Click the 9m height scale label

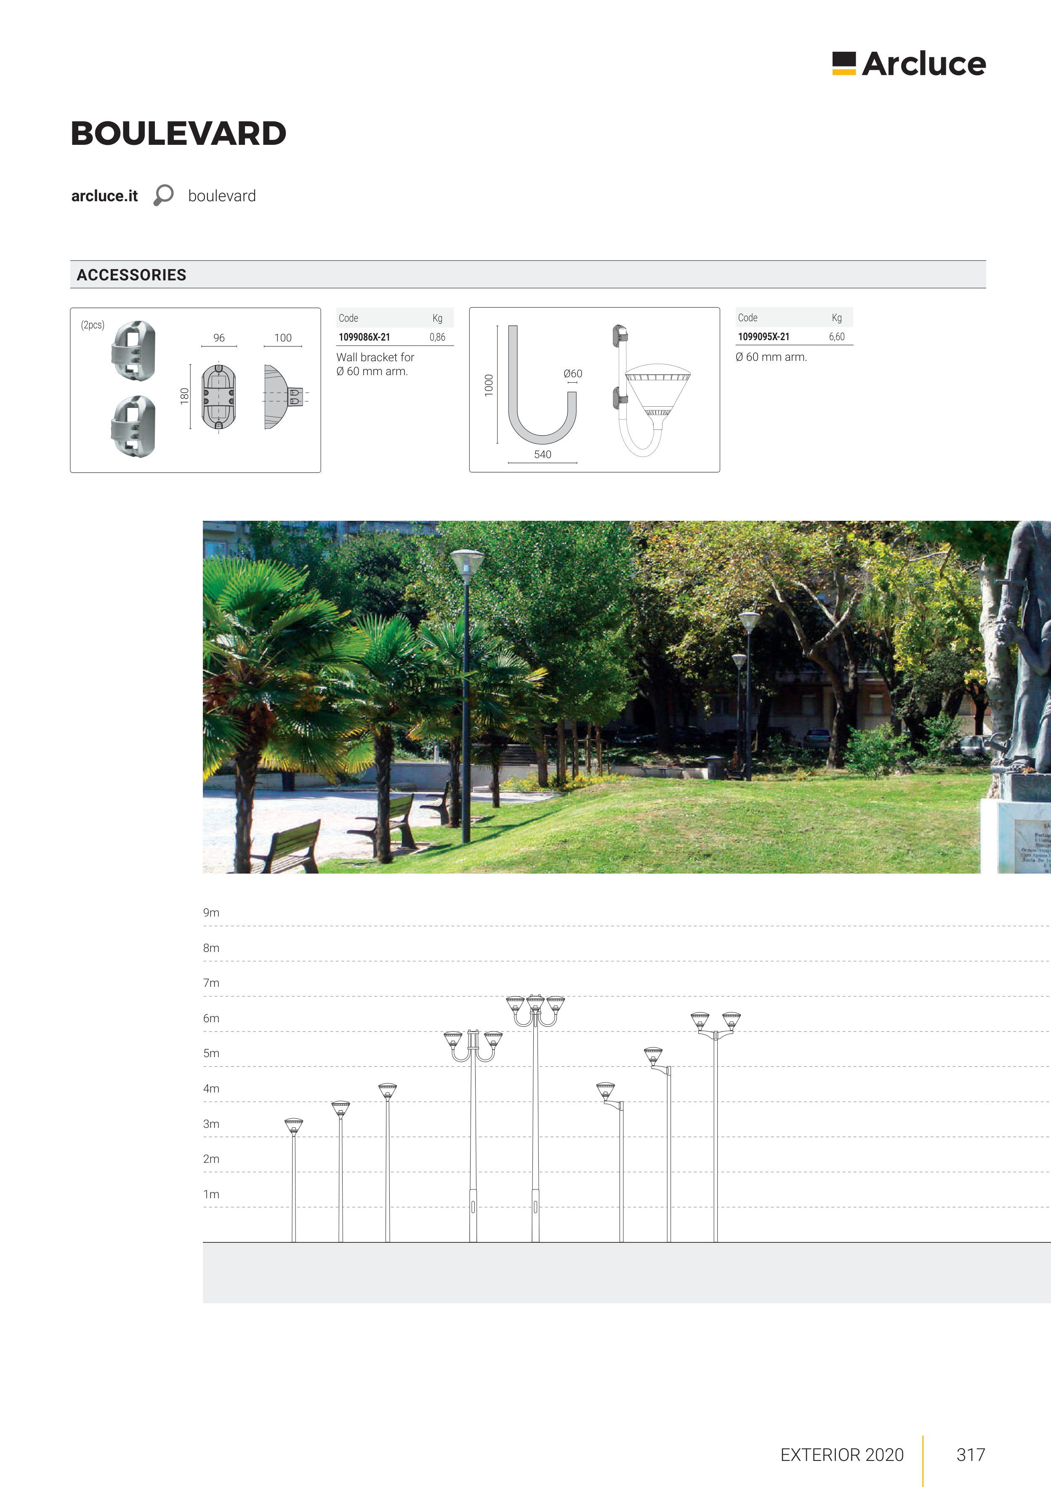(x=211, y=912)
